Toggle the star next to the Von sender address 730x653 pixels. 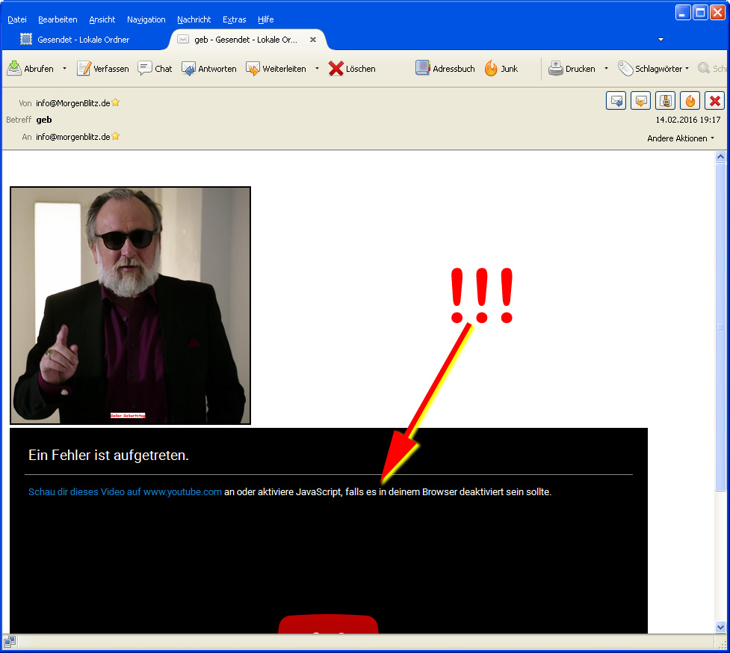point(116,103)
